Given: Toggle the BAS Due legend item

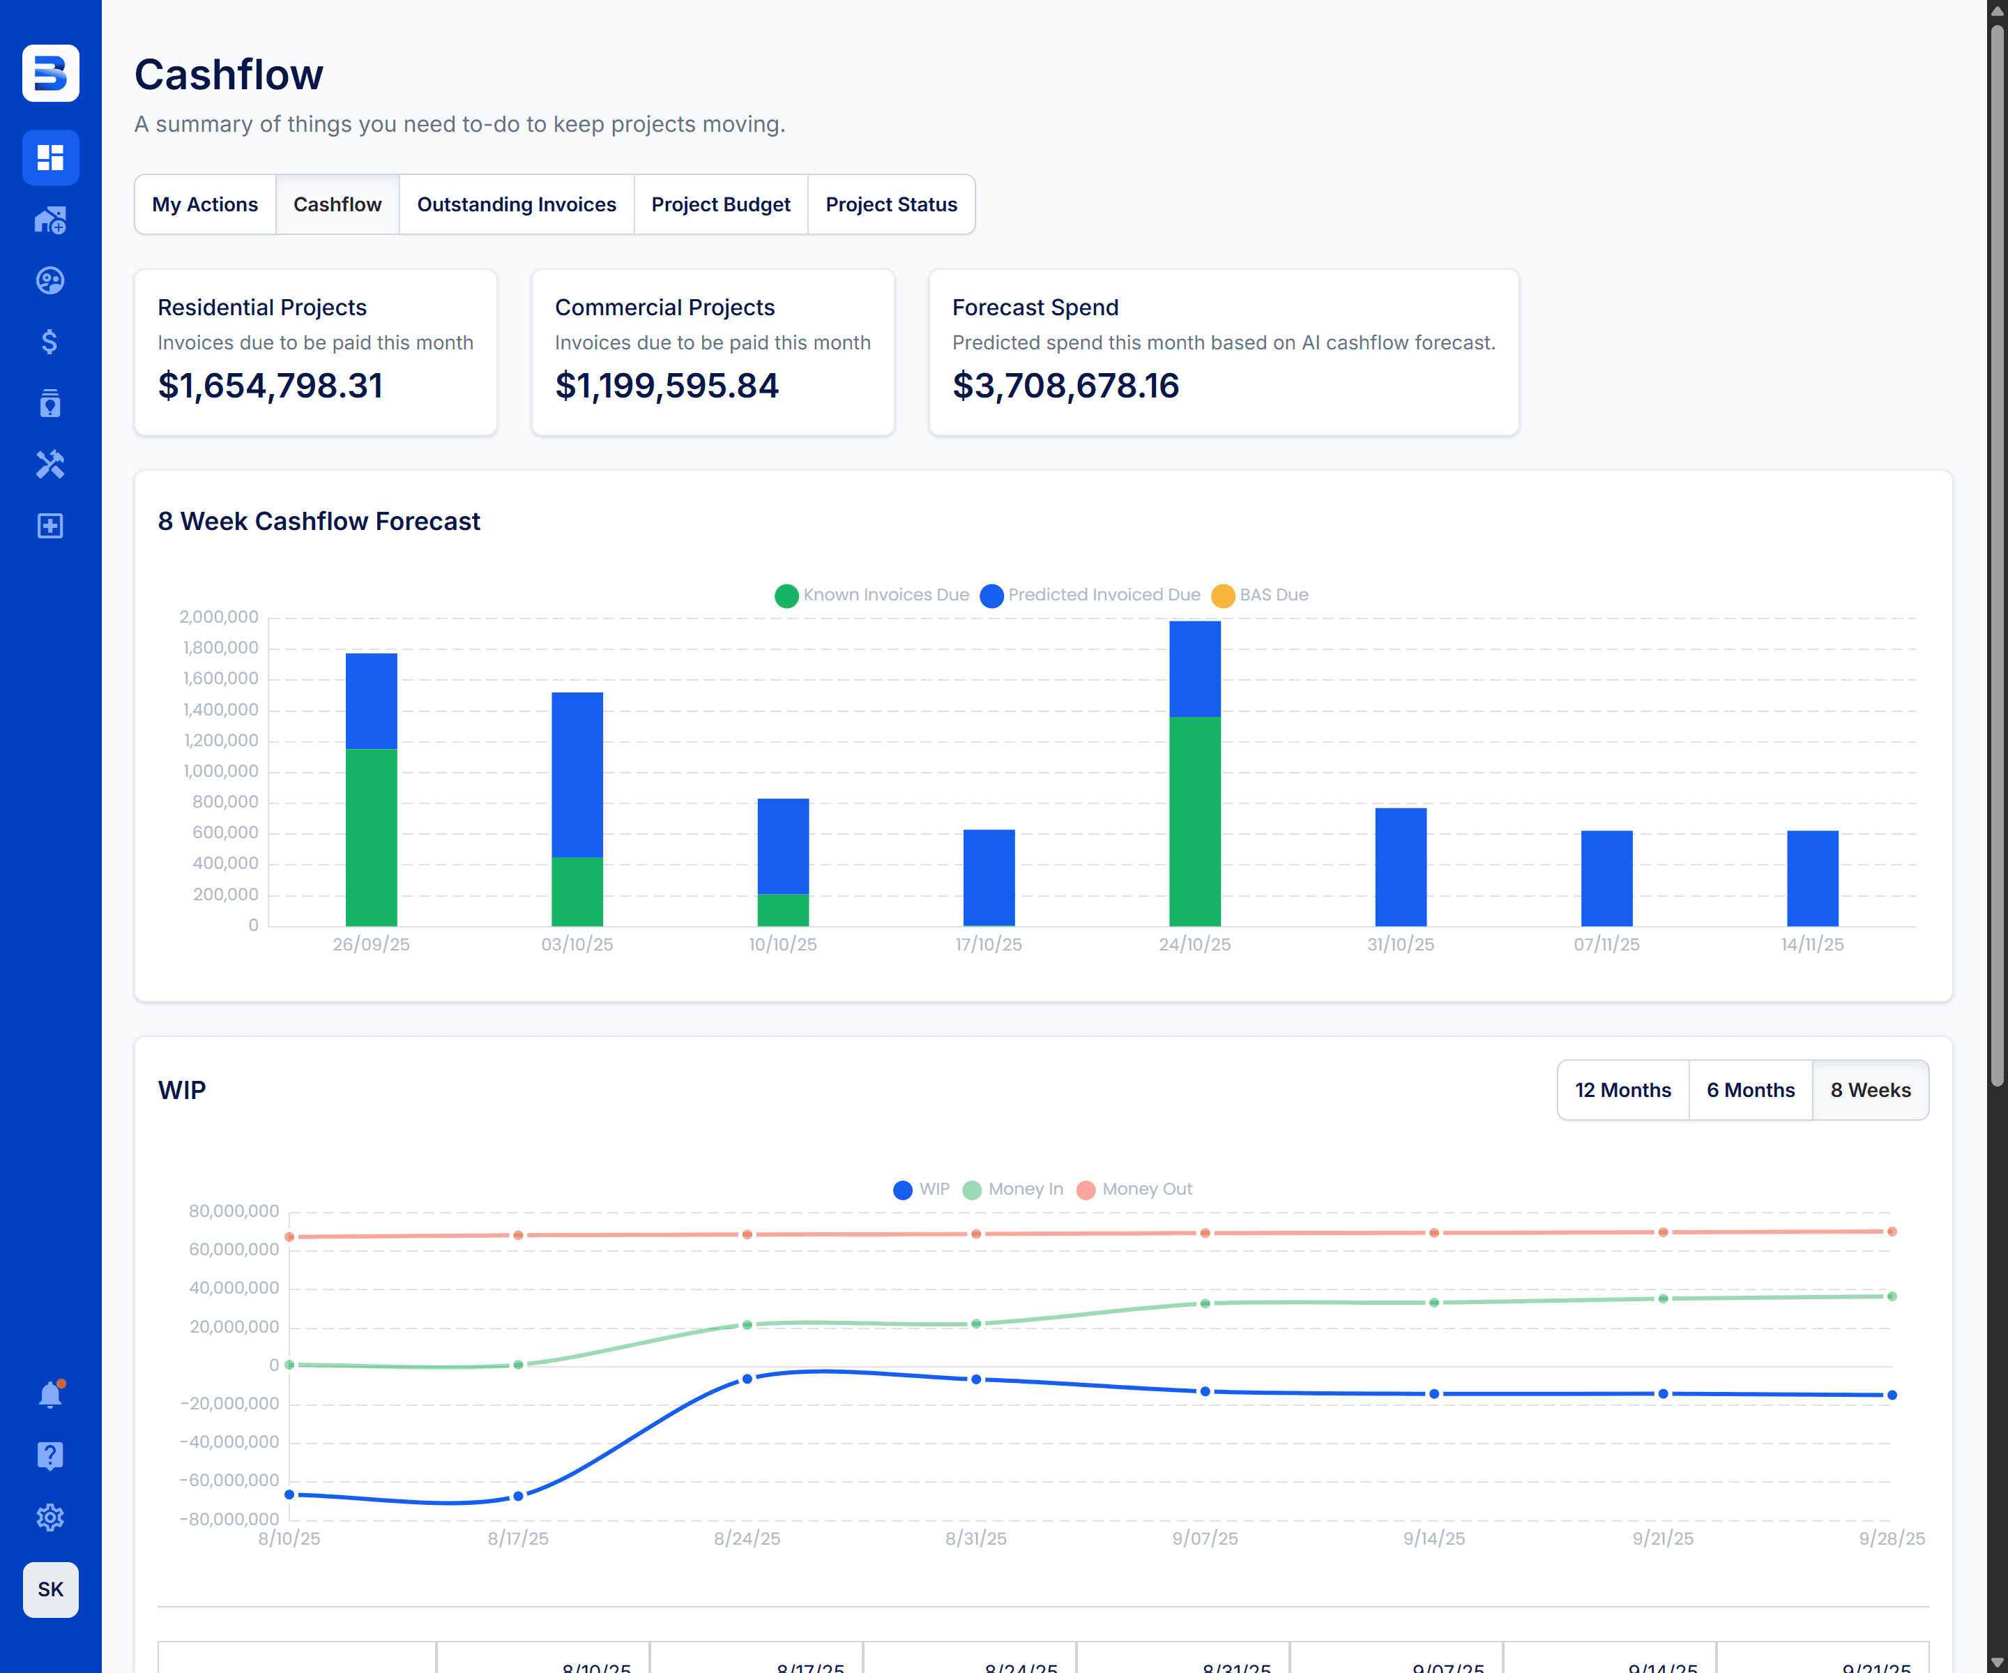Looking at the screenshot, I should [x=1259, y=595].
